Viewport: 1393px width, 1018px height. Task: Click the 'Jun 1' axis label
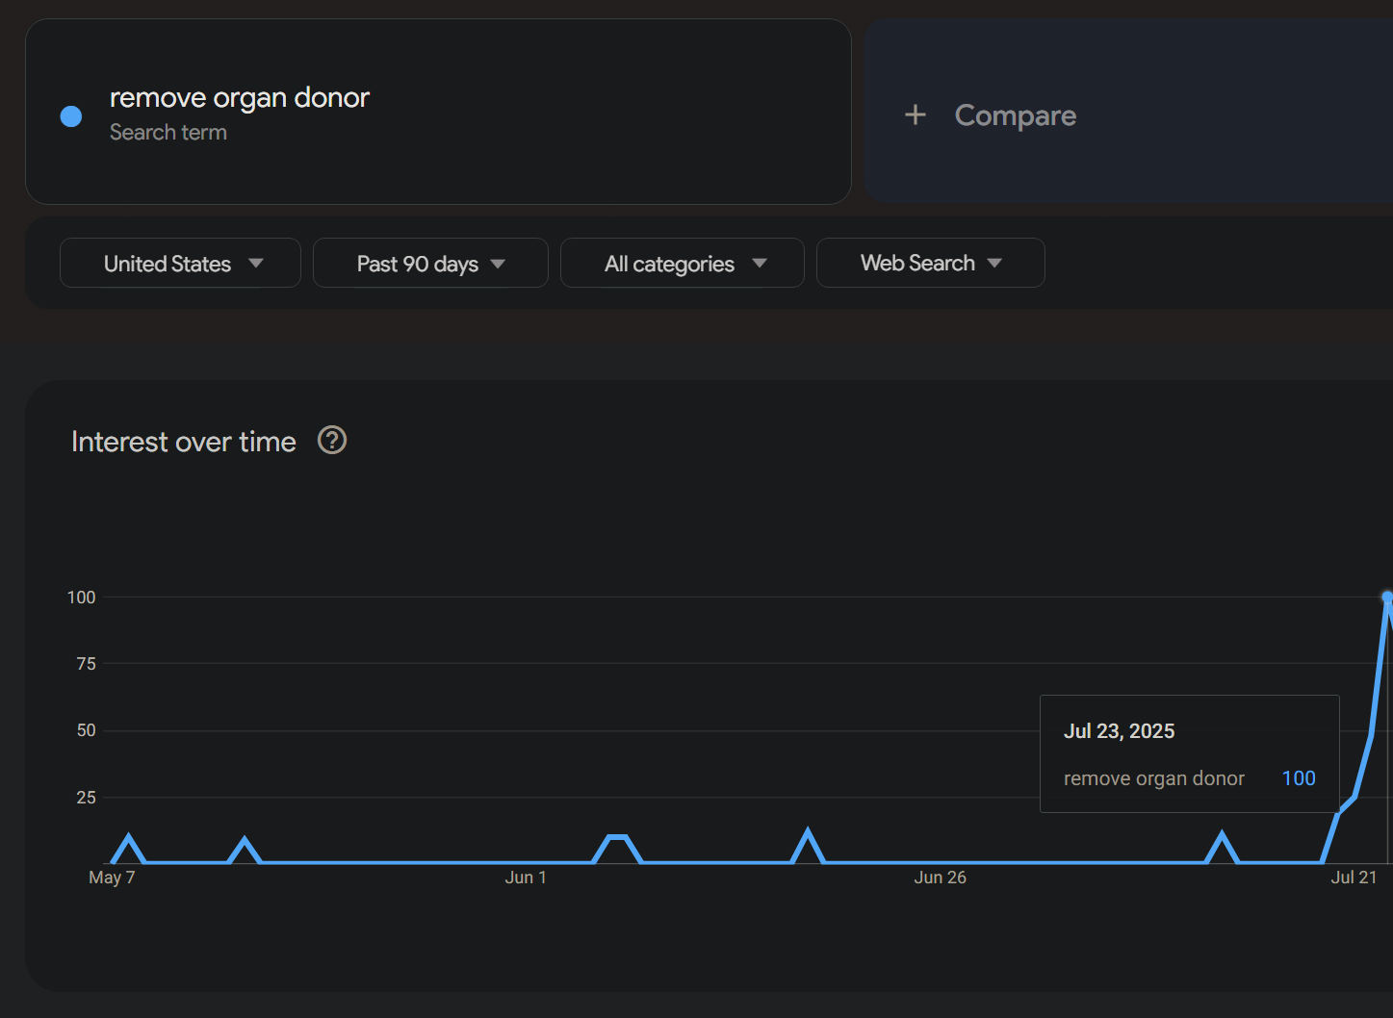(526, 878)
